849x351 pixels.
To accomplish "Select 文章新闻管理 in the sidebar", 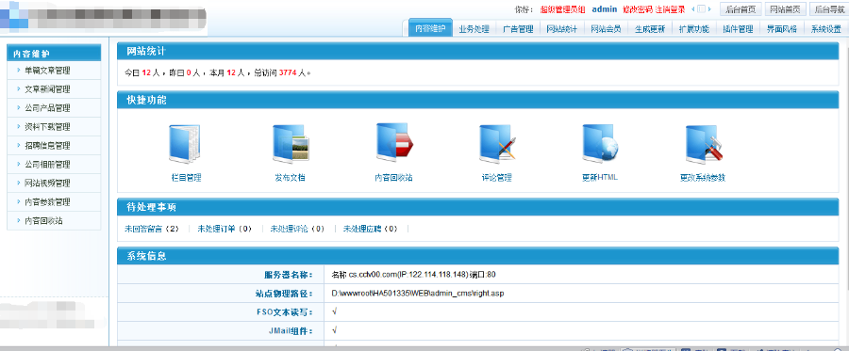I will click(47, 89).
